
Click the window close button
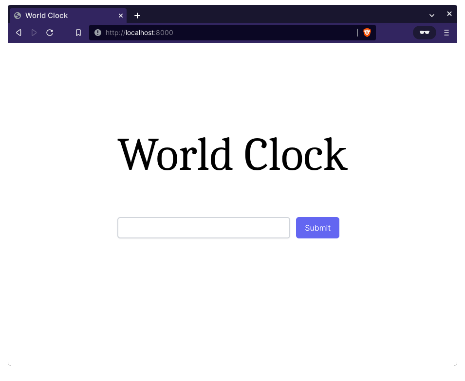coord(449,14)
